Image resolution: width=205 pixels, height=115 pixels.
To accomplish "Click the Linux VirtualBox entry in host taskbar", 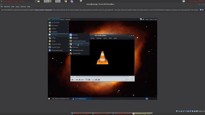I will coord(142,114).
